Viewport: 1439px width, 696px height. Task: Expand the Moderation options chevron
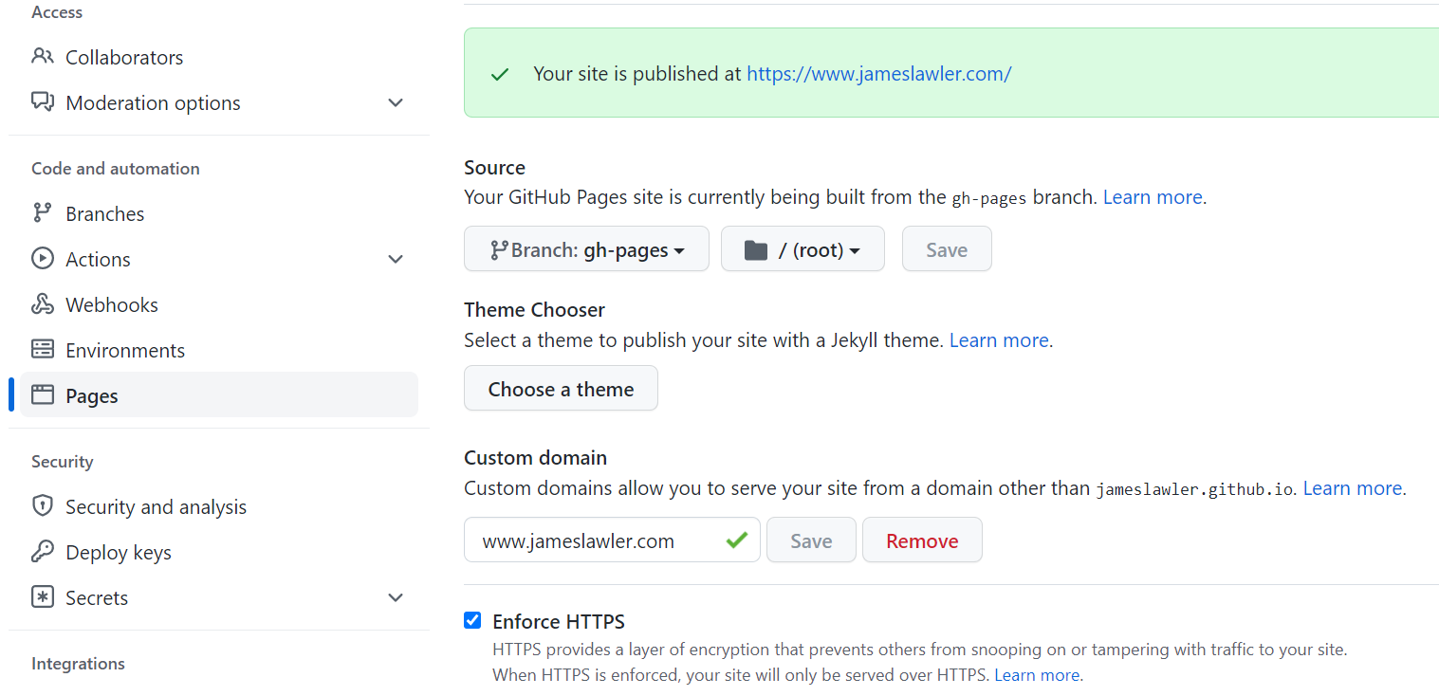(x=396, y=102)
